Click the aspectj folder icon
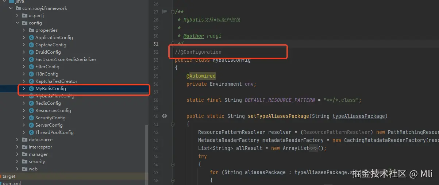439x185 pixels. [25, 15]
